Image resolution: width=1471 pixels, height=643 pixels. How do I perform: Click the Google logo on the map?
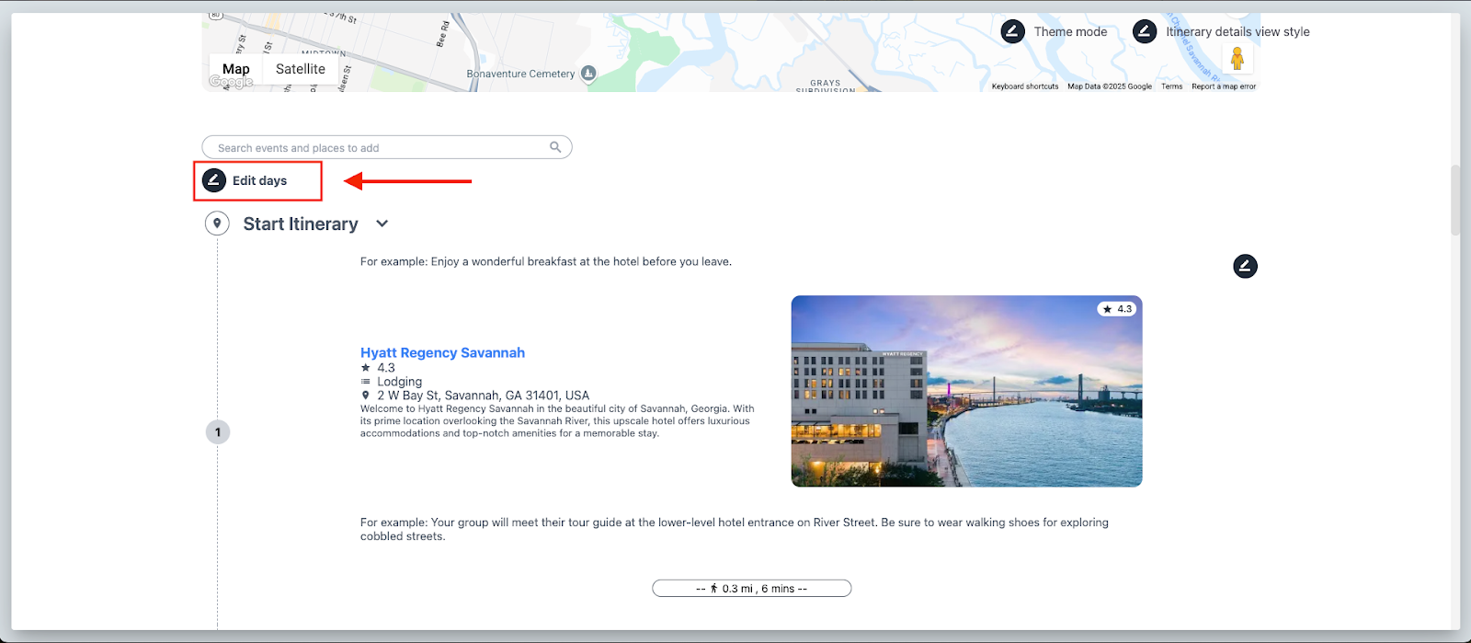point(231,82)
